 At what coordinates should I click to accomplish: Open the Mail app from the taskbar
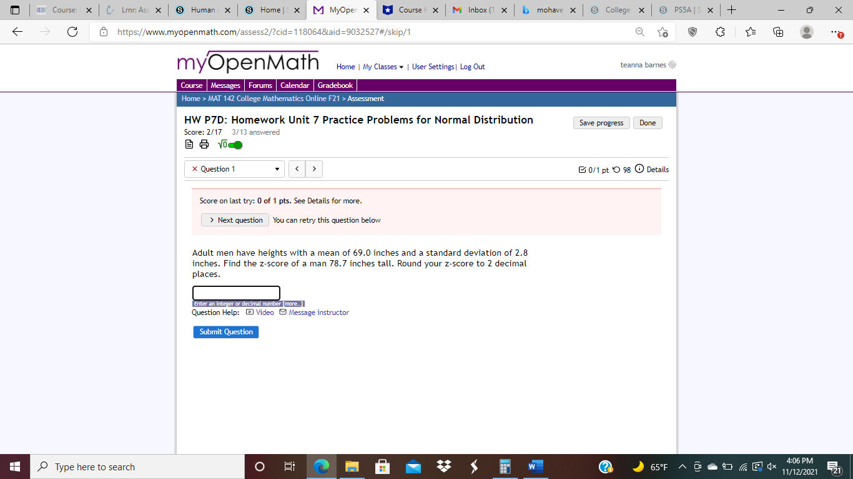click(x=413, y=467)
